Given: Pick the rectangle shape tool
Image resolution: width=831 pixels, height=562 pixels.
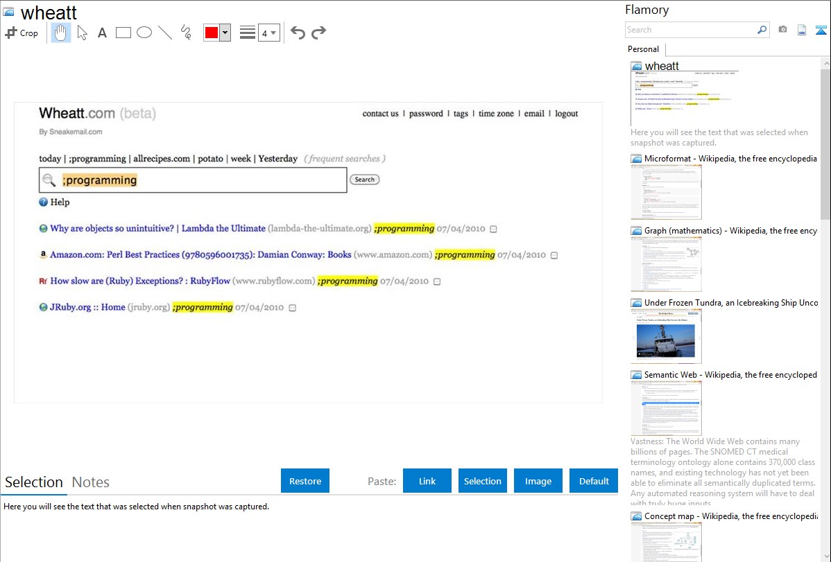Looking at the screenshot, I should (123, 33).
